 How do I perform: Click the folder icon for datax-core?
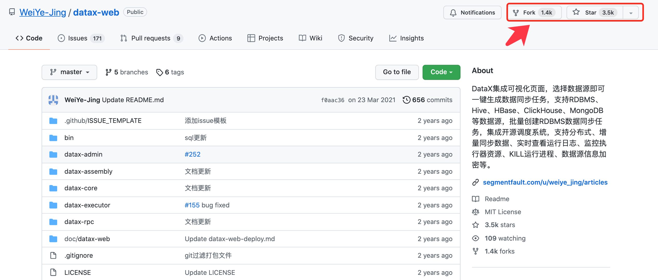coord(53,188)
